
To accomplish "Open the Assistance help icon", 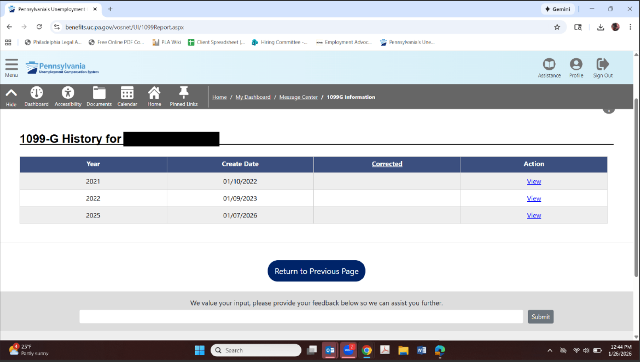I will coord(549,64).
